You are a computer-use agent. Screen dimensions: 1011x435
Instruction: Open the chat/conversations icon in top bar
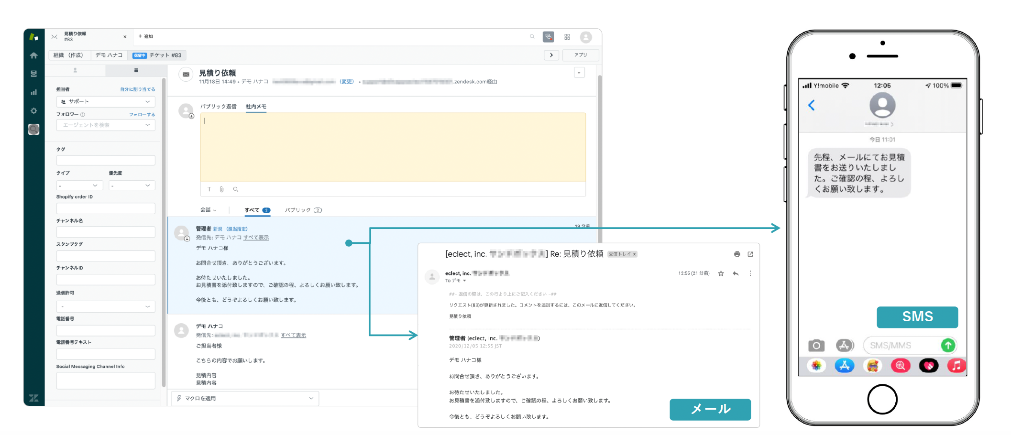(x=549, y=37)
